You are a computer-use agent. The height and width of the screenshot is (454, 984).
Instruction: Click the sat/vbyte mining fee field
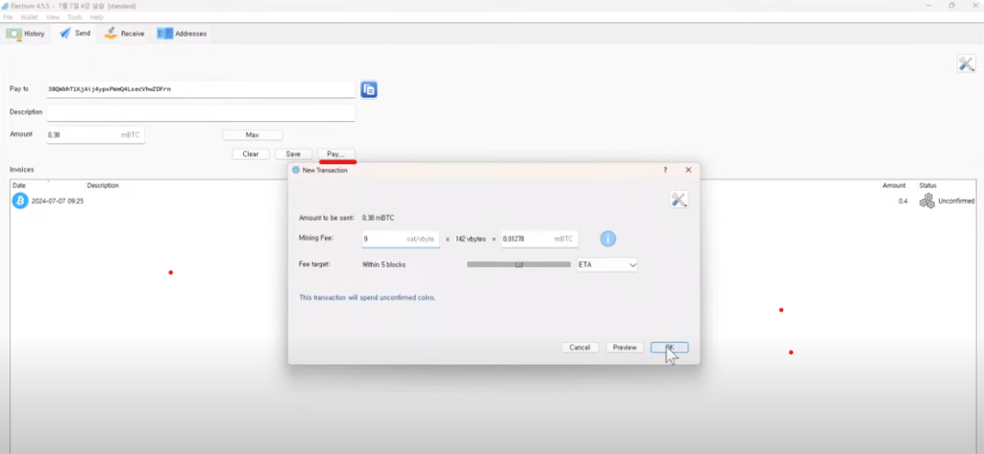click(x=400, y=239)
